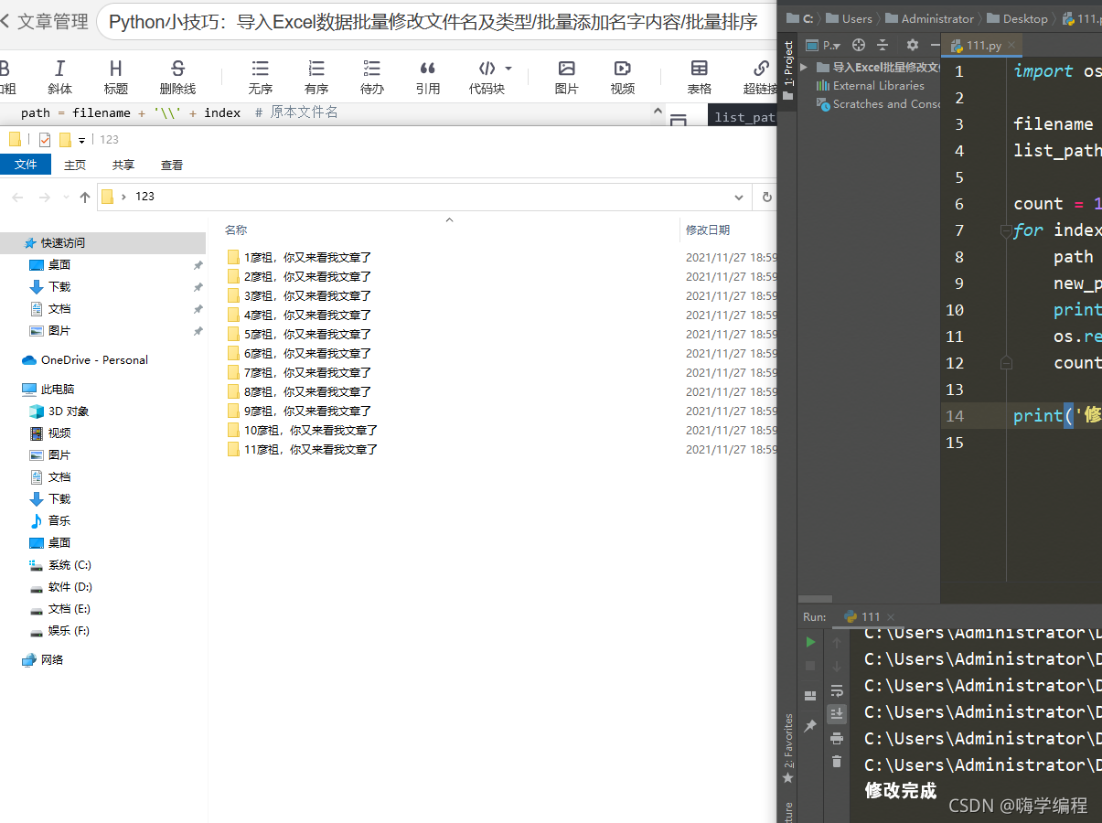Viewport: 1102px width, 823px height.
Task: Click the properties checkmark icon in title bar
Action: coord(45,140)
